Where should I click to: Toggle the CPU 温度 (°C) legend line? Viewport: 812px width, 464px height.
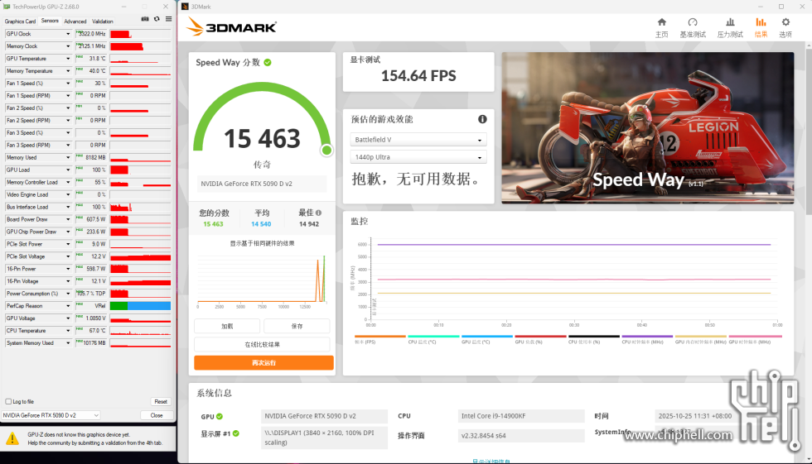[433, 339]
